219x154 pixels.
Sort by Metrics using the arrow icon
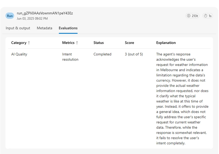point(77,43)
